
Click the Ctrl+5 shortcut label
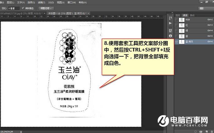[210, 36]
